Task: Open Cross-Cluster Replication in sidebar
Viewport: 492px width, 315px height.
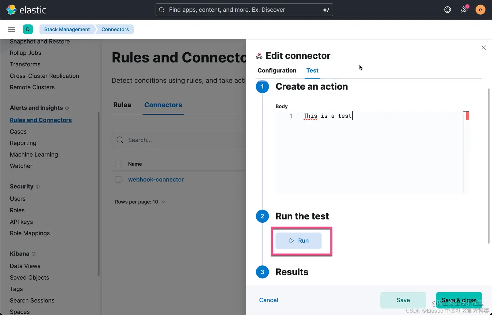Action: pos(44,76)
